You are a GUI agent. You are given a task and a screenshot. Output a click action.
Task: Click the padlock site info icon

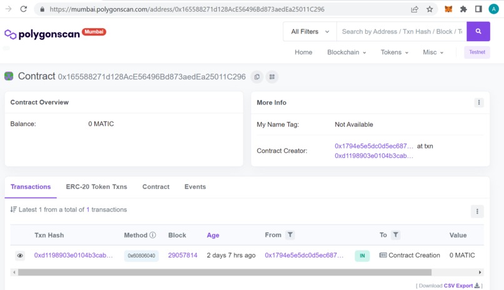(42, 9)
